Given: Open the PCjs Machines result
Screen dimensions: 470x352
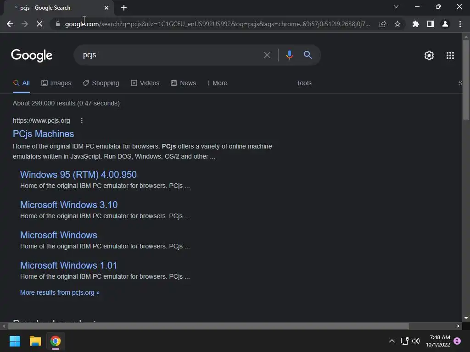Looking at the screenshot, I should click(x=44, y=134).
